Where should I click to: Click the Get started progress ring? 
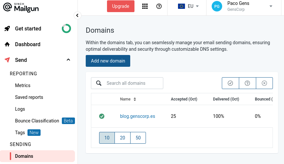click(x=66, y=28)
